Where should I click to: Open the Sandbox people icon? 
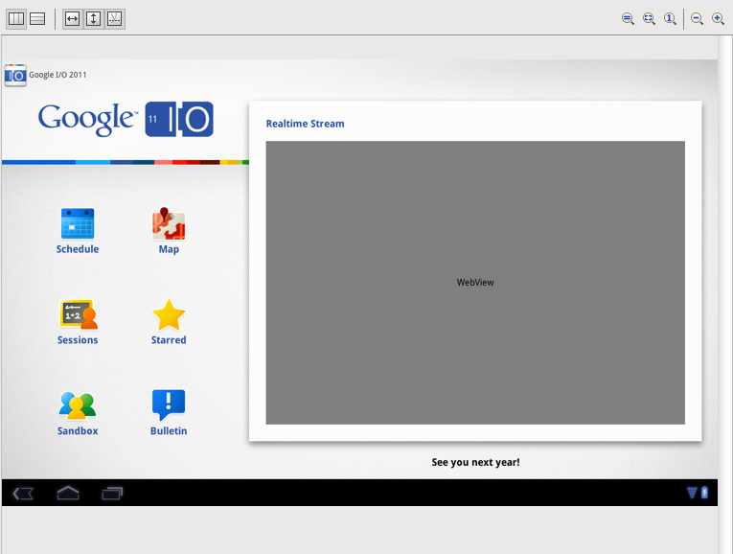(78, 406)
